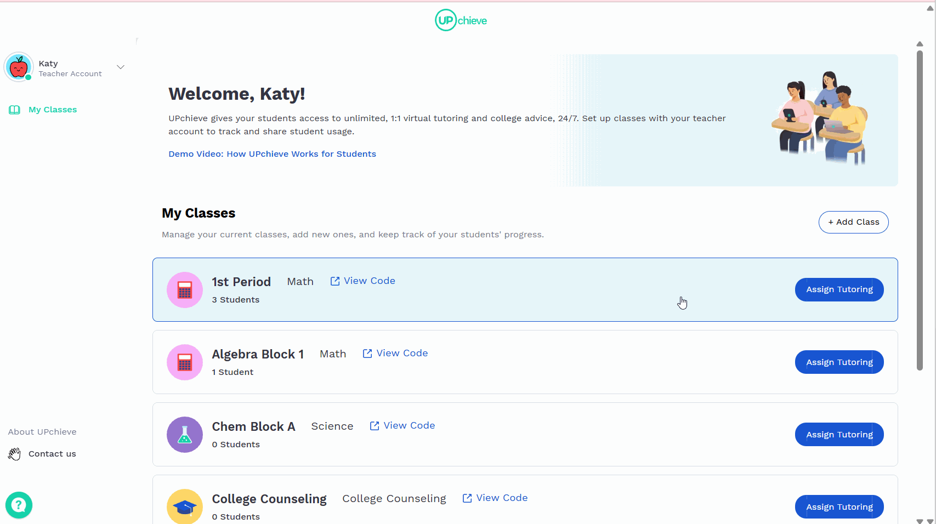The image size is (936, 524).
Task: Click the Science subject label
Action: point(332,426)
